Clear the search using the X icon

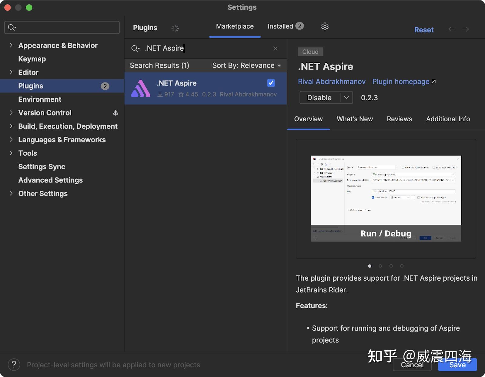275,48
